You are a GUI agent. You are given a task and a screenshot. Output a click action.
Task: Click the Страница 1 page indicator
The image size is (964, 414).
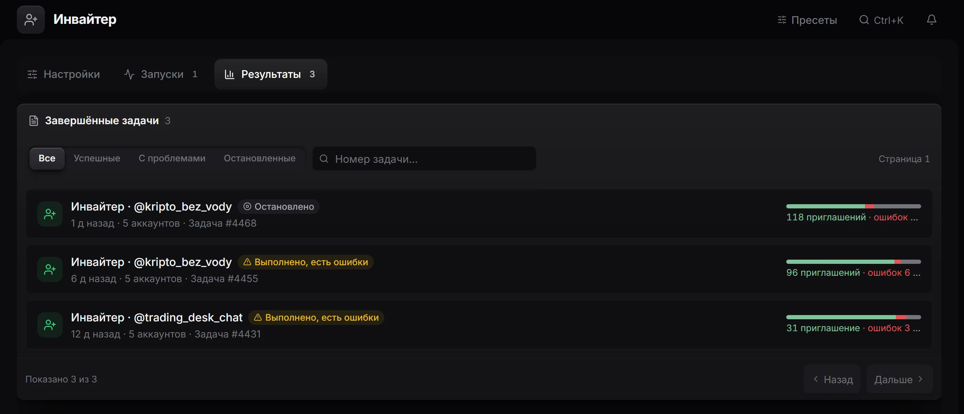[x=904, y=159]
